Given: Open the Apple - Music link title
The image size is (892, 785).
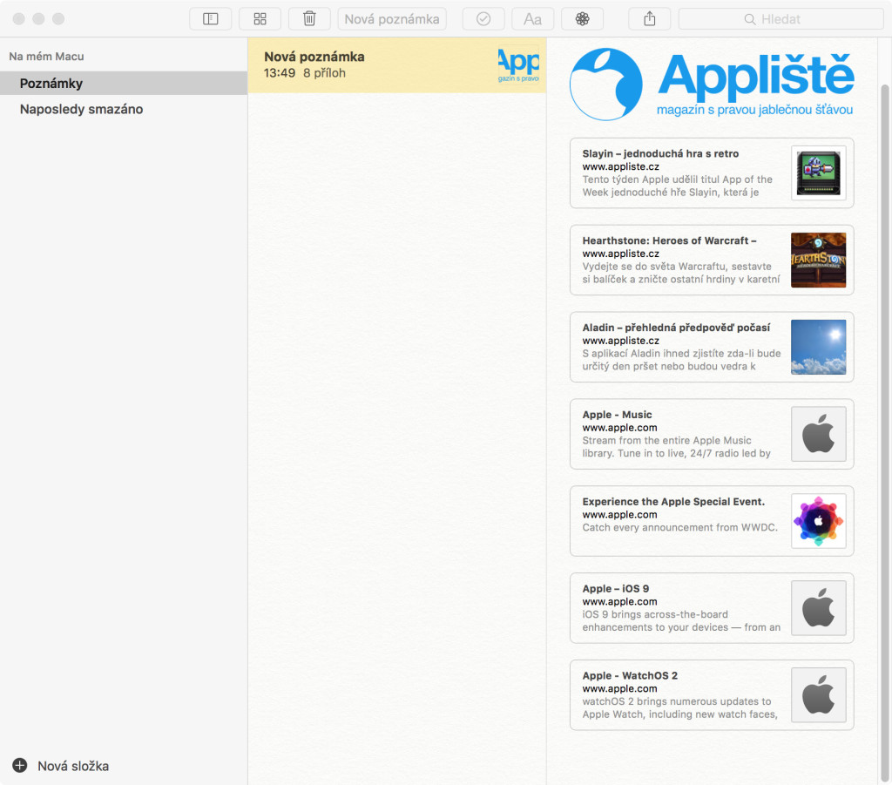Looking at the screenshot, I should click(617, 415).
